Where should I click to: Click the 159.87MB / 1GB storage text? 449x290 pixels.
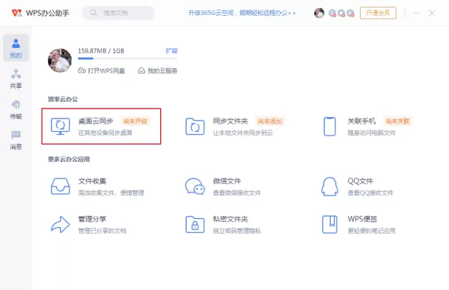coord(101,51)
